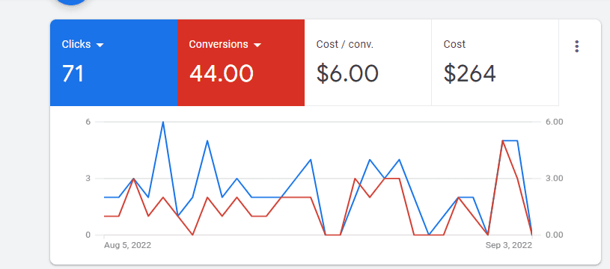Click the right axis label 6.00
Viewport: 610px width, 269px height.
click(x=555, y=122)
